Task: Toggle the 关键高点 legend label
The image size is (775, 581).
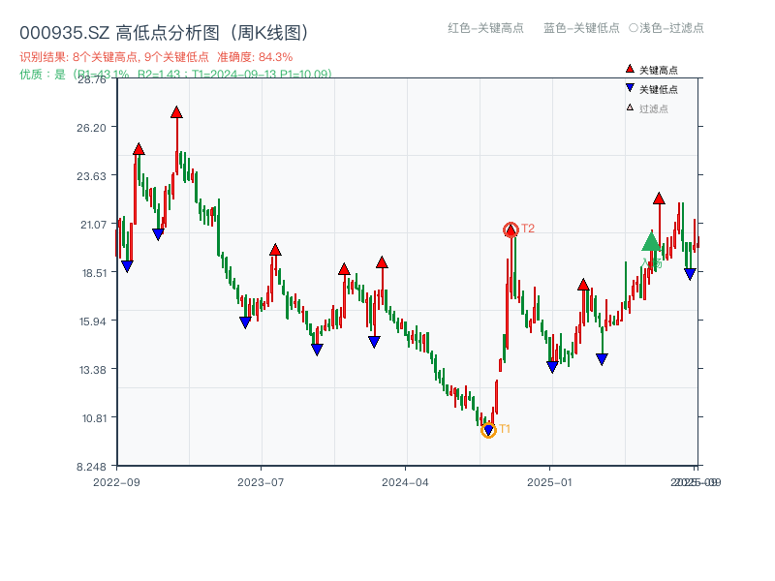Action: click(659, 70)
